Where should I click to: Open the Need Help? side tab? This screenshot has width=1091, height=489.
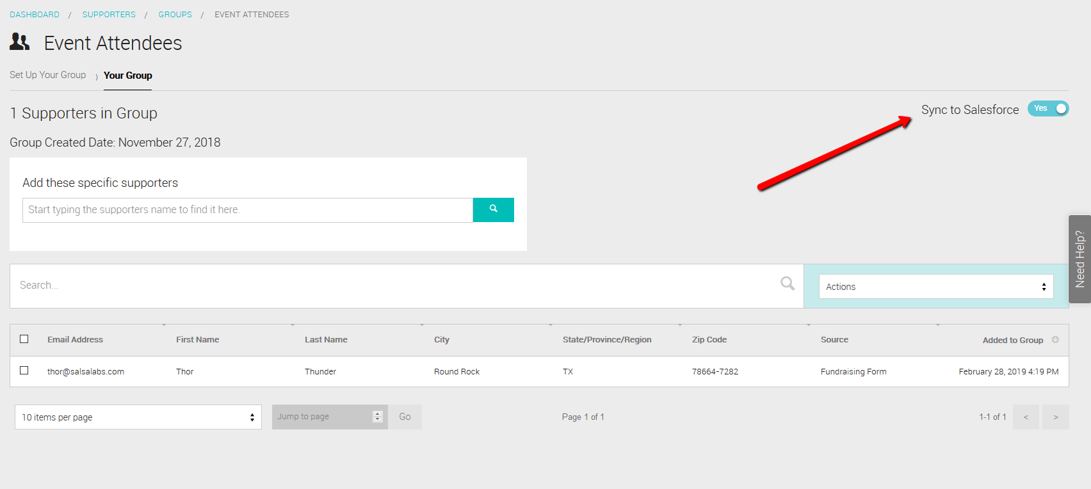(1080, 259)
